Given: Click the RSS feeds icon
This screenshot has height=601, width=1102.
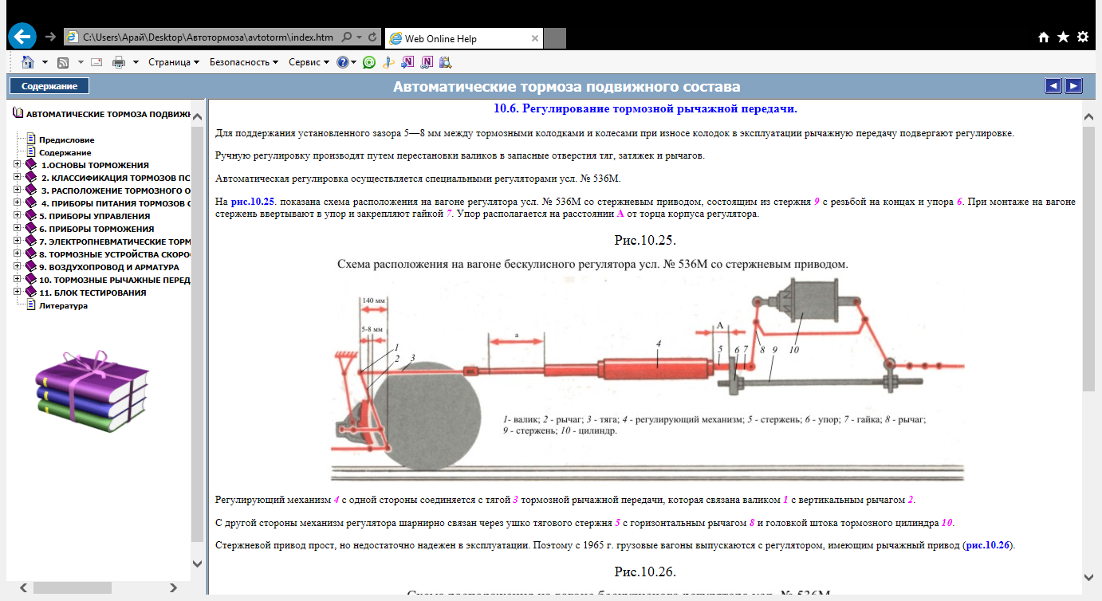Looking at the screenshot, I should (62, 61).
